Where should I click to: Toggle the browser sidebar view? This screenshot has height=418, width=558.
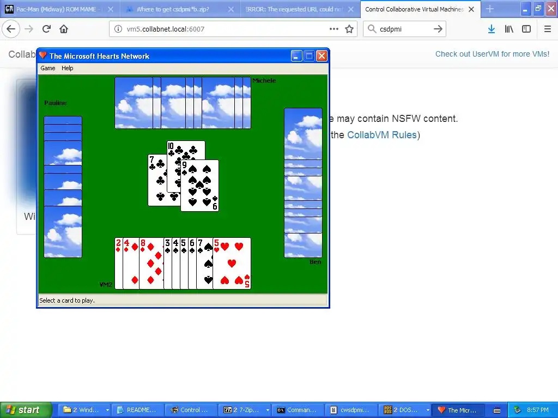(x=526, y=29)
